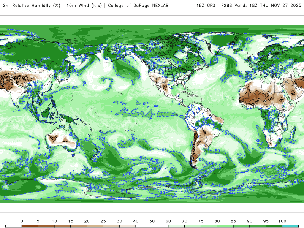304x228 pixels.
Task: Click the '60' label on the color scale
Action: pyautogui.click(x=168, y=221)
